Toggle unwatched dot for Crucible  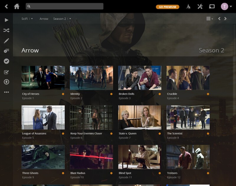pyautogui.click(x=208, y=94)
